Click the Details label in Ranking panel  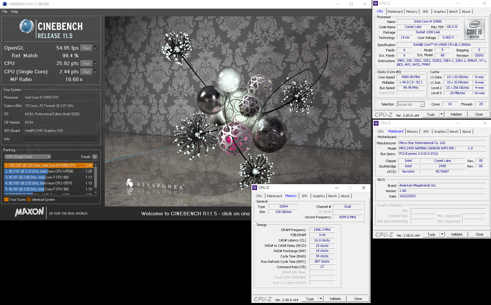(86, 157)
